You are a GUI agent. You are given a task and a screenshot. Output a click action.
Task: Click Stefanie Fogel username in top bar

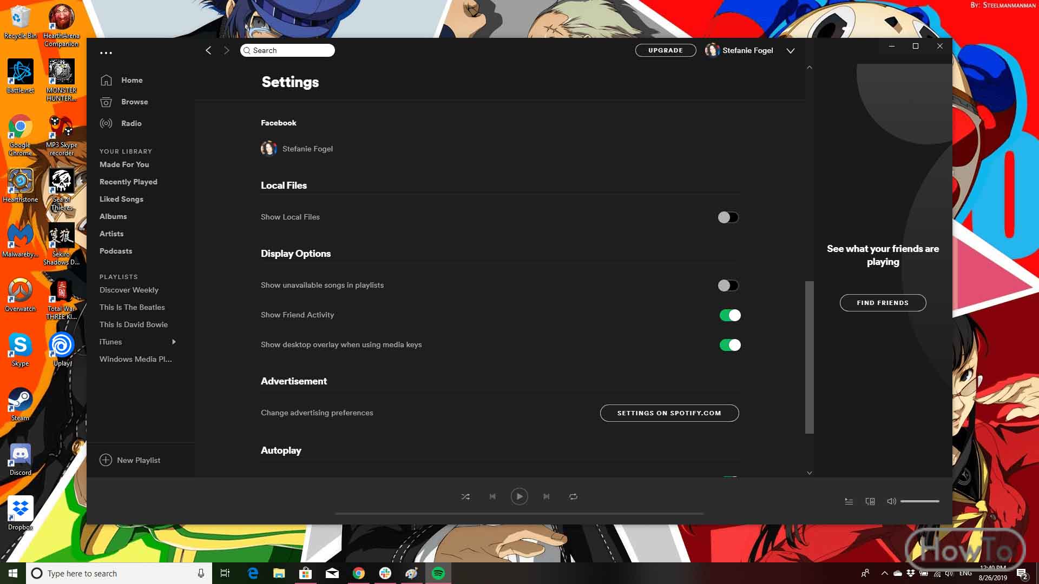click(748, 50)
